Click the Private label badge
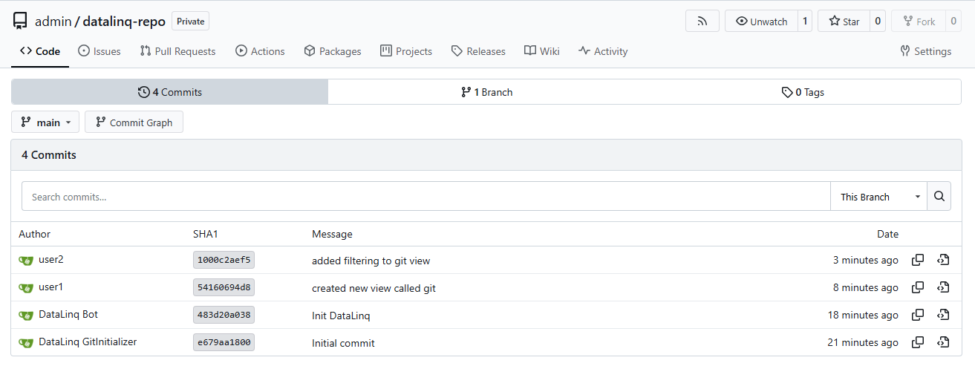The width and height of the screenshot is (975, 366). tap(191, 22)
